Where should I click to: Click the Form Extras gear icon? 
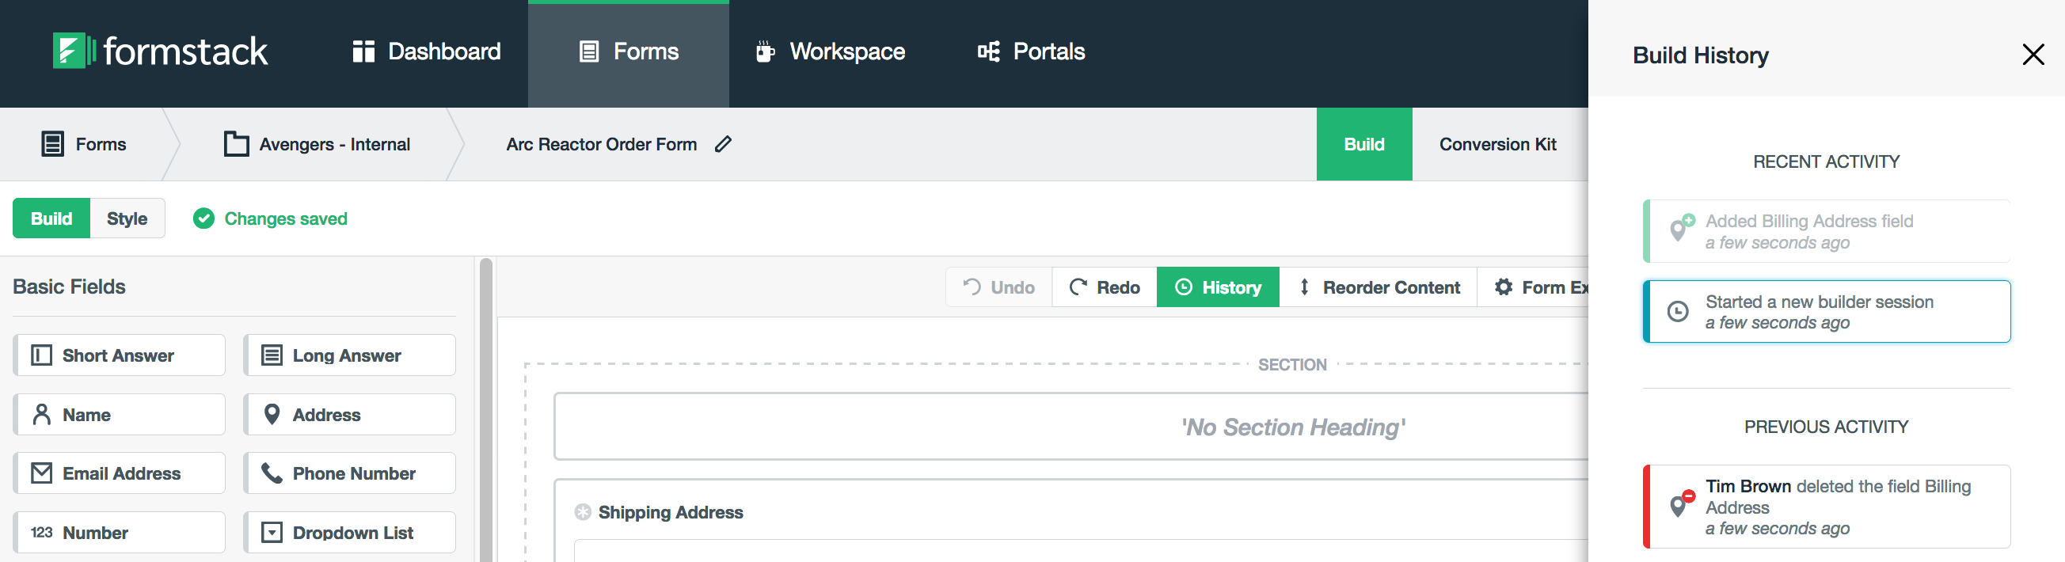pyautogui.click(x=1503, y=287)
